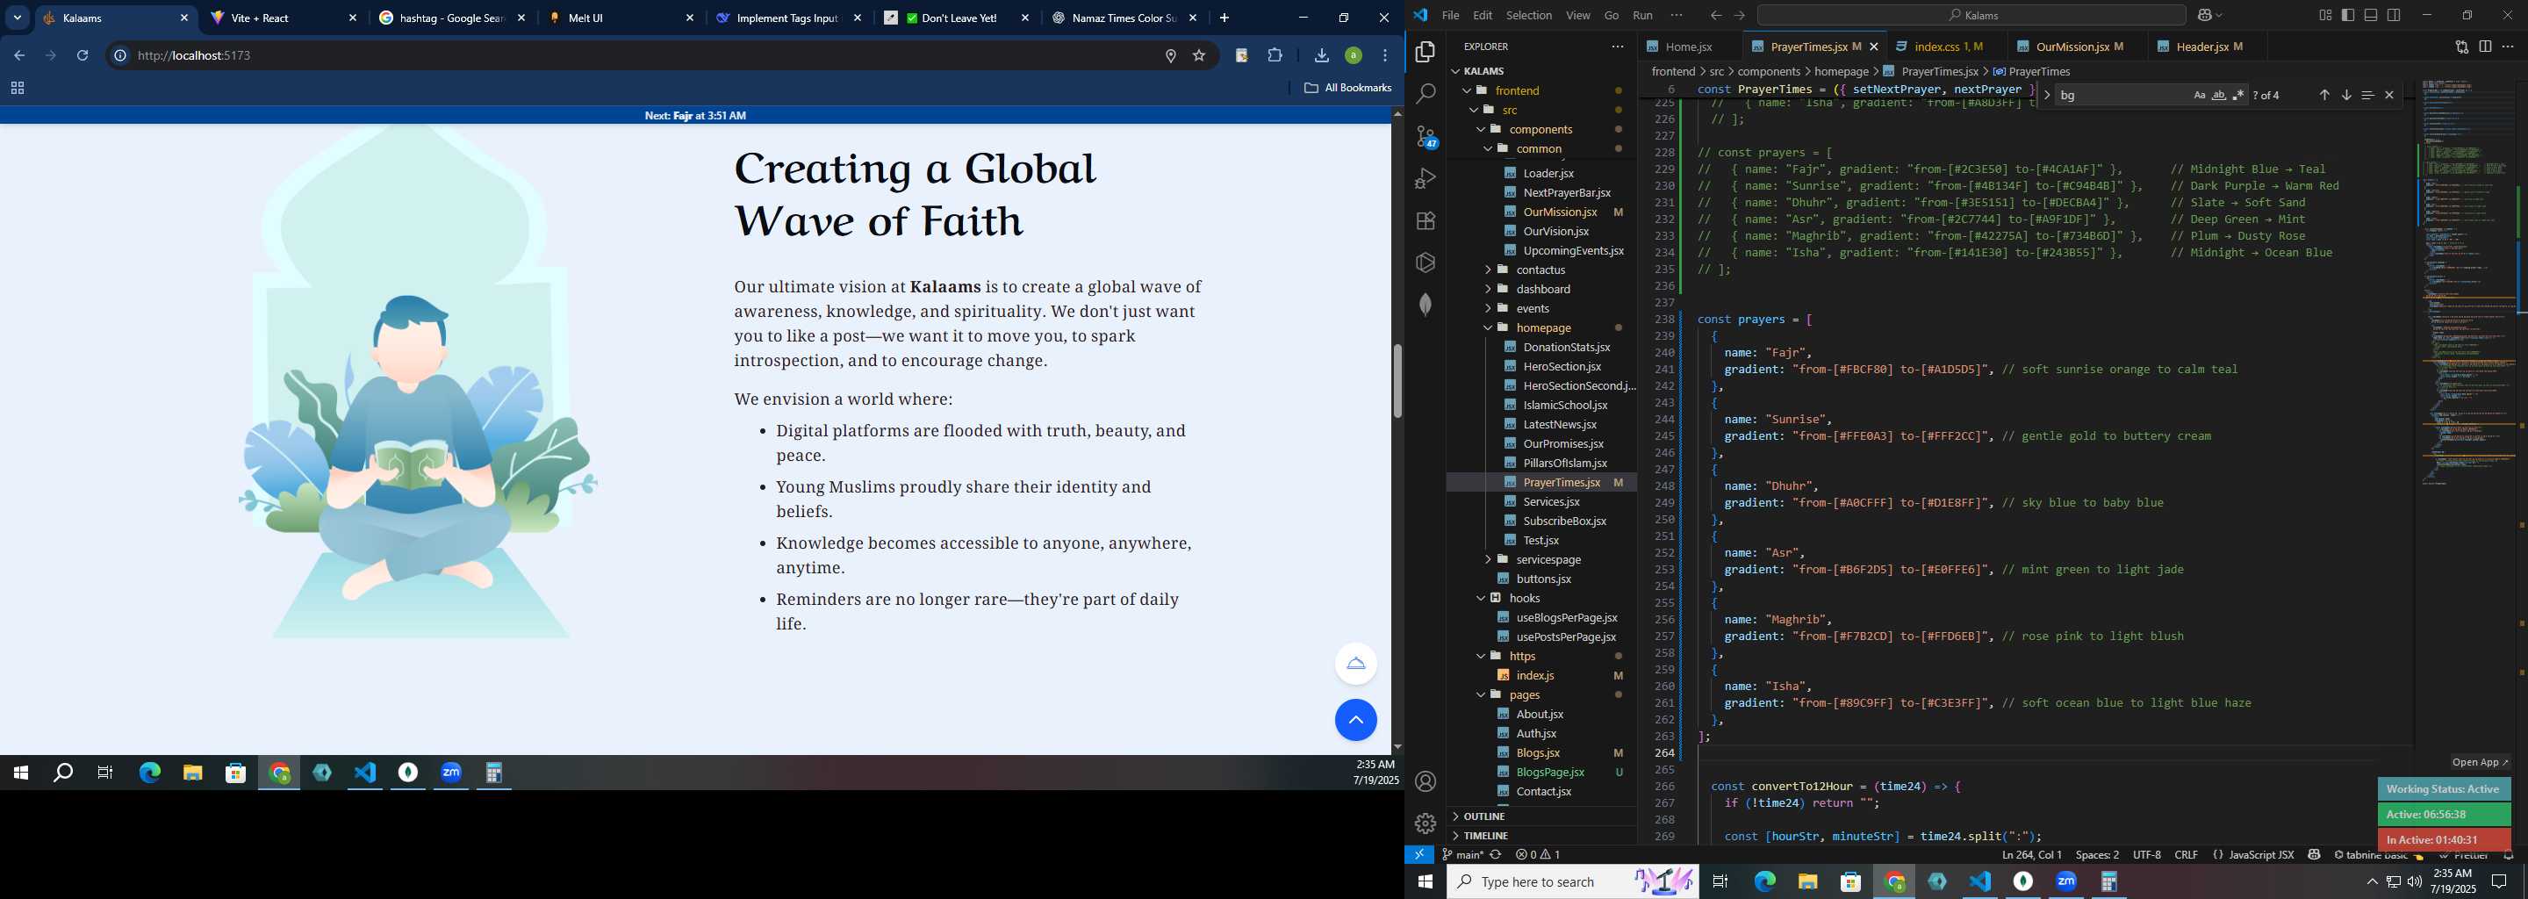The width and height of the screenshot is (2528, 899).
Task: Go to next match arrow in find widget
Action: (2345, 95)
